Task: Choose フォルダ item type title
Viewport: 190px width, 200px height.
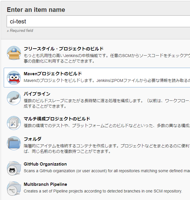Action: coord(33,139)
